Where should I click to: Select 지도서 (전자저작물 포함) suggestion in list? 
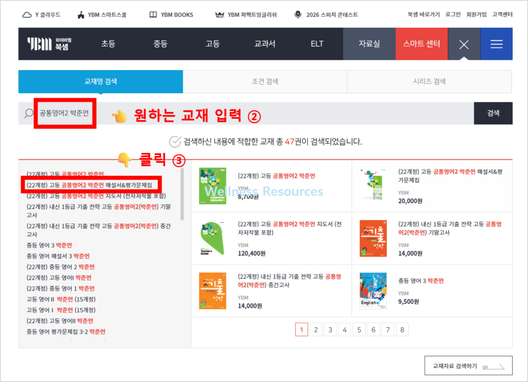[96, 196]
